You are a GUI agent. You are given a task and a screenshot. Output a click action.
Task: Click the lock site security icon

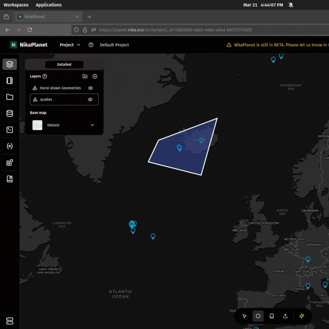(x=85, y=30)
